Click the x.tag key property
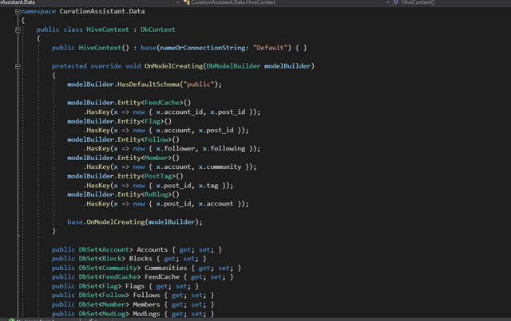The image size is (511, 321). click(x=208, y=186)
